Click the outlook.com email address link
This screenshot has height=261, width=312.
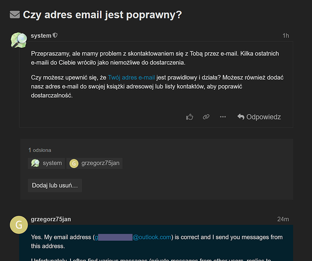click(x=133, y=237)
